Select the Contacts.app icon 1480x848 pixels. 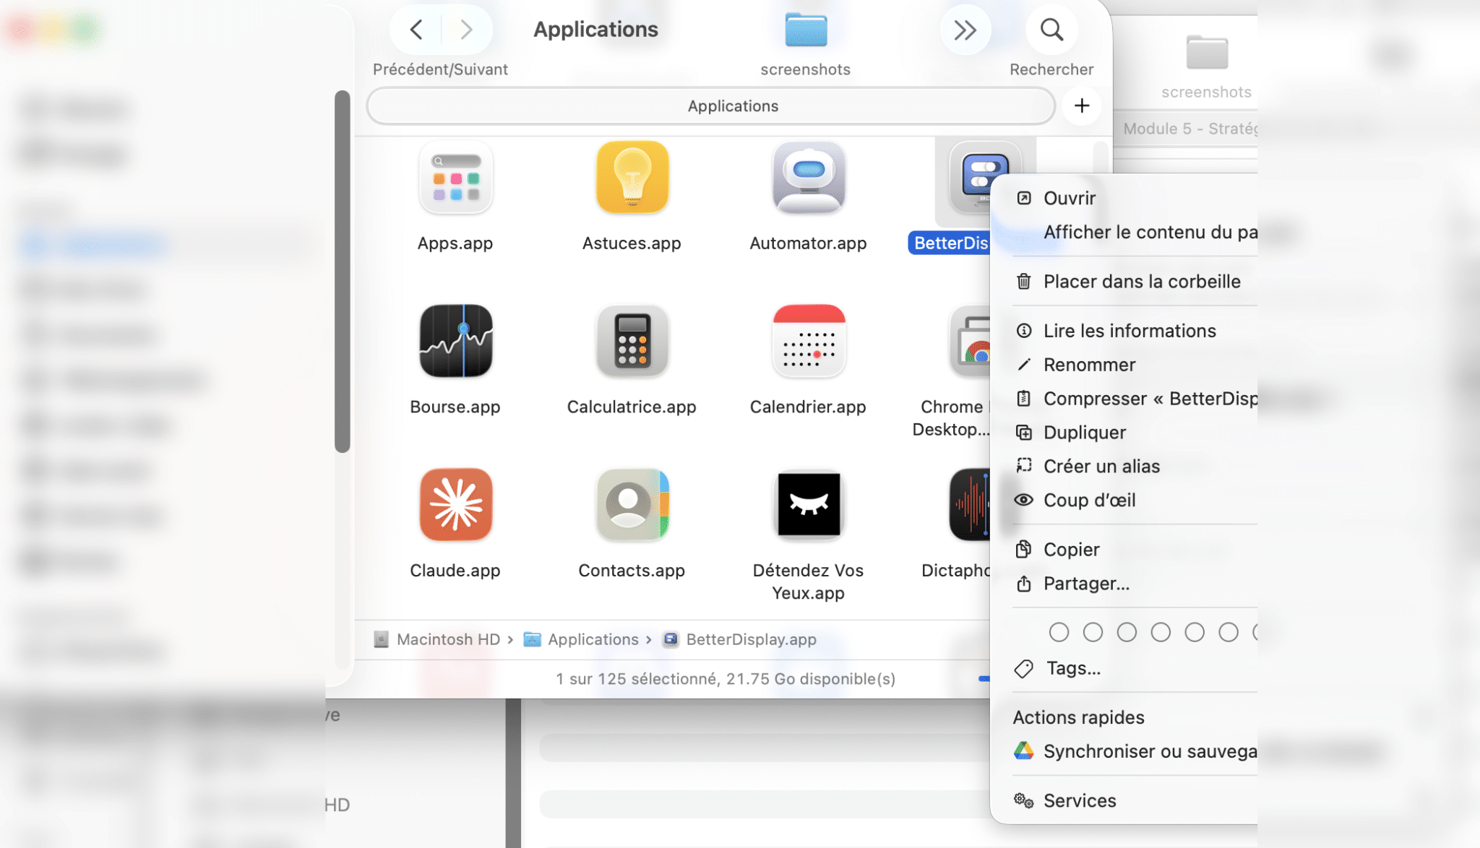(x=632, y=504)
